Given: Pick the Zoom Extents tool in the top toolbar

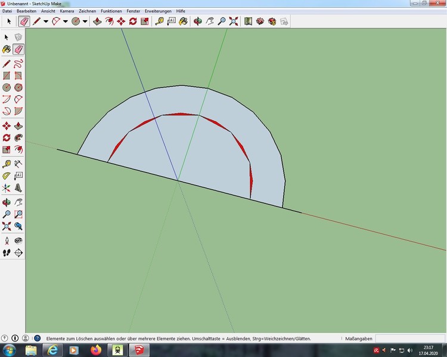Looking at the screenshot, I should [233, 21].
